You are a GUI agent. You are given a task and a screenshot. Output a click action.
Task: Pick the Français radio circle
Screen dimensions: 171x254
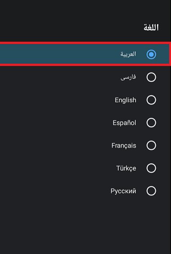coord(151,145)
